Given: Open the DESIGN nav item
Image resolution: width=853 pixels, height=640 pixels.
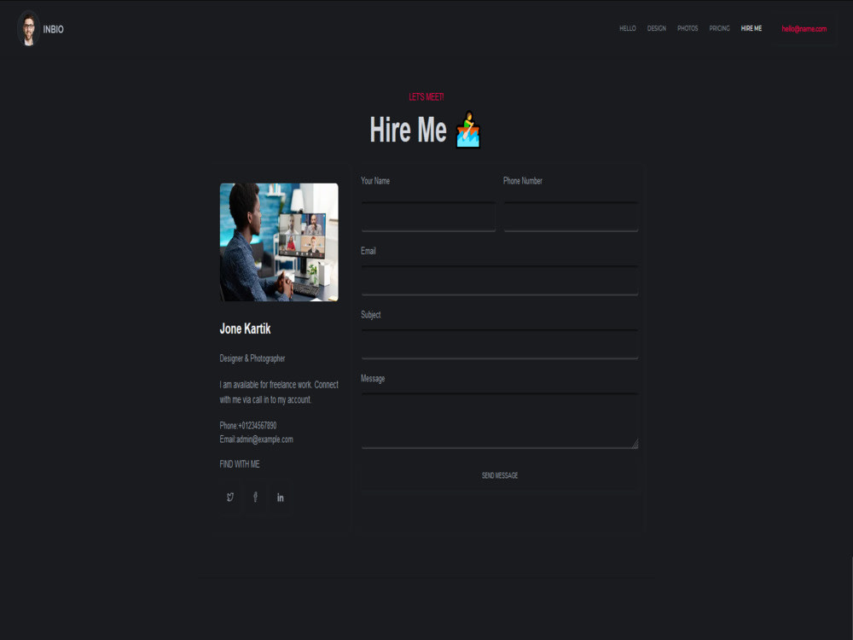Looking at the screenshot, I should 657,28.
